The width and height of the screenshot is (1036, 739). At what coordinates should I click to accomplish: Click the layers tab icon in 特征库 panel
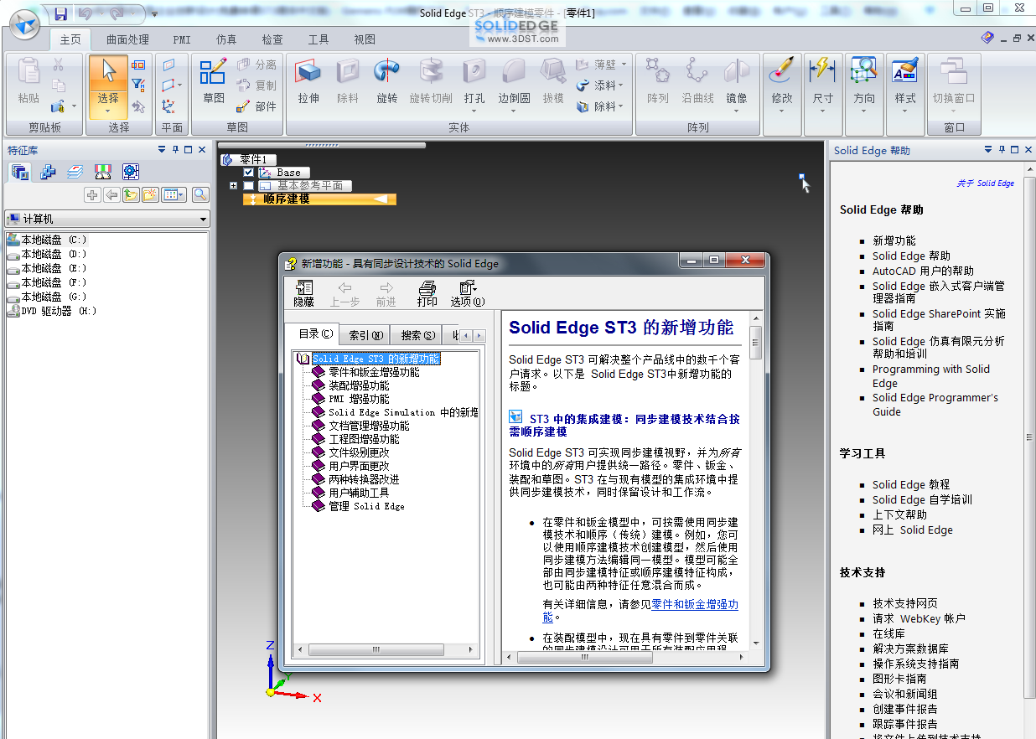[75, 173]
